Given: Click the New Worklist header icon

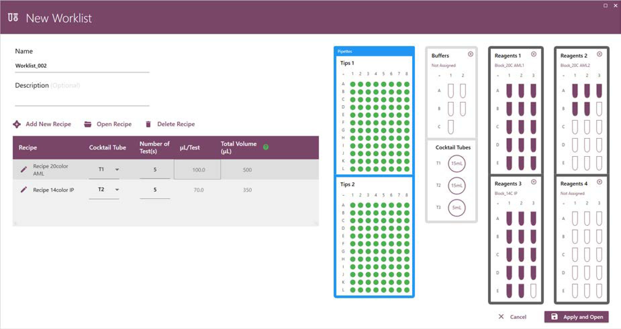Looking at the screenshot, I should 13,17.
